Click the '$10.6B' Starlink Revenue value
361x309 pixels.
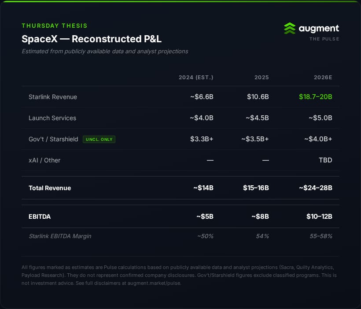[x=258, y=97]
